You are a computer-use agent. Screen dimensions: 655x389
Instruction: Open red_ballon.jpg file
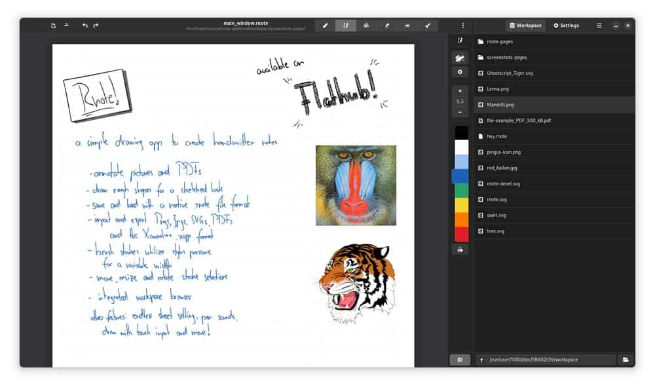[x=554, y=168]
